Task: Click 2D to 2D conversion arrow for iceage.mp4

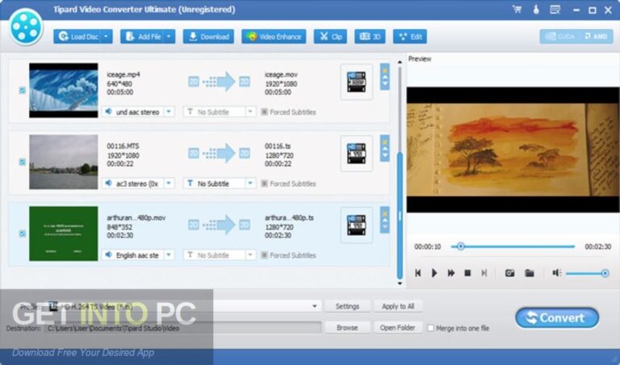Action: tap(219, 81)
